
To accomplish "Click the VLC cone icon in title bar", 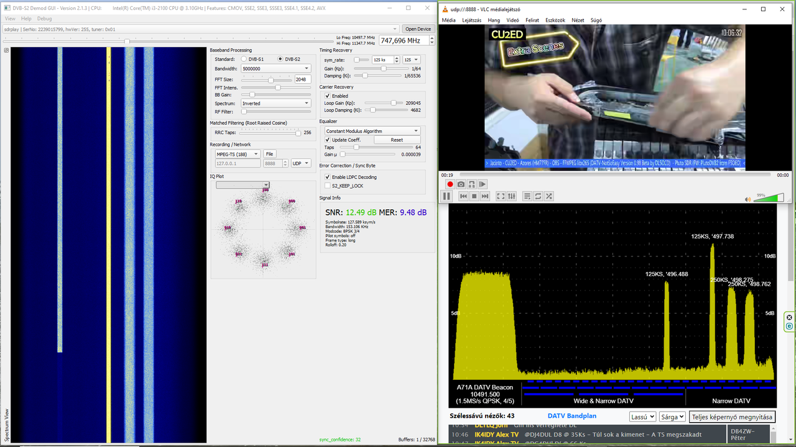I will coord(444,9).
